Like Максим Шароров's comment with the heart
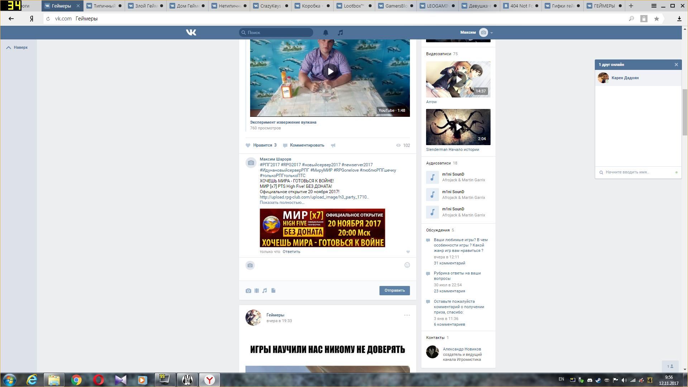Viewport: 688px width, 387px height. coord(408,252)
